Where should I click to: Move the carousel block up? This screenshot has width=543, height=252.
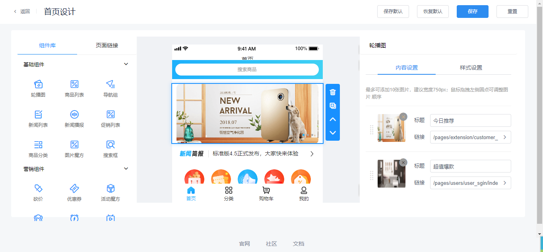click(x=333, y=119)
